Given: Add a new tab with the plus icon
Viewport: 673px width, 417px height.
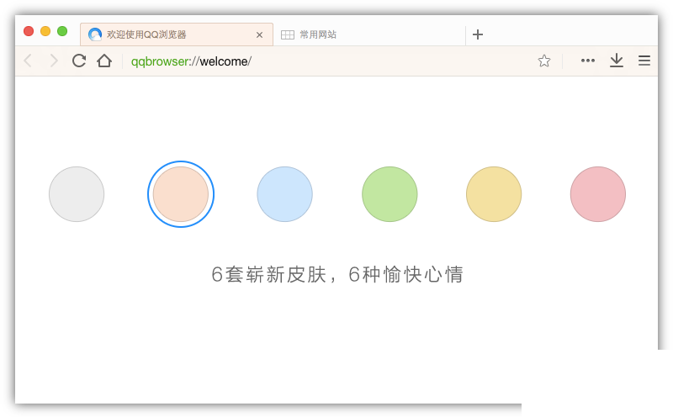Looking at the screenshot, I should coord(478,34).
